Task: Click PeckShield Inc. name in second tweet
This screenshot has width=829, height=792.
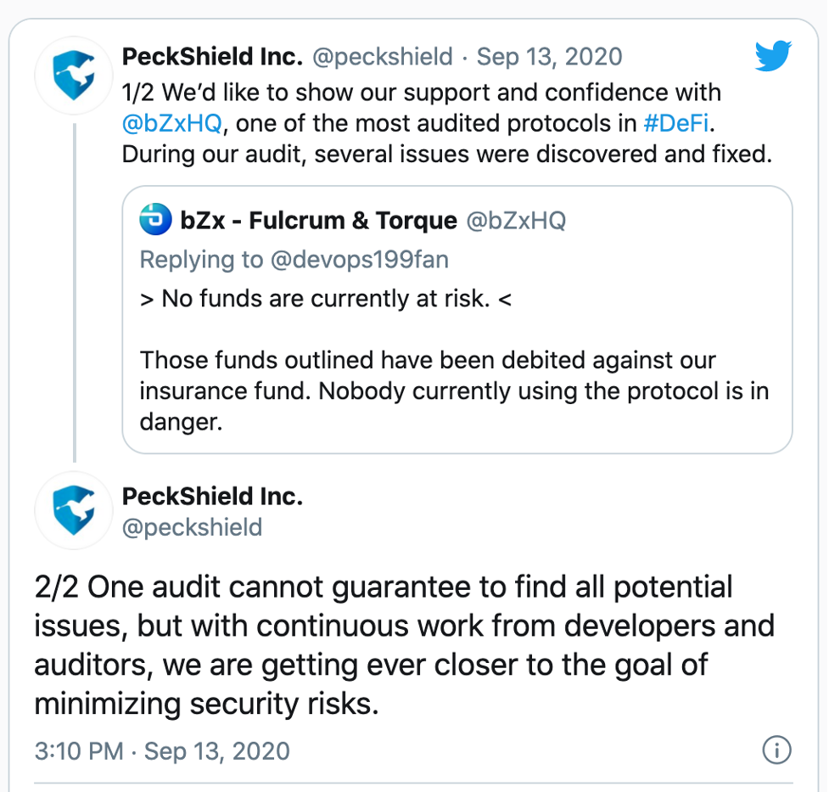Action: click(212, 497)
